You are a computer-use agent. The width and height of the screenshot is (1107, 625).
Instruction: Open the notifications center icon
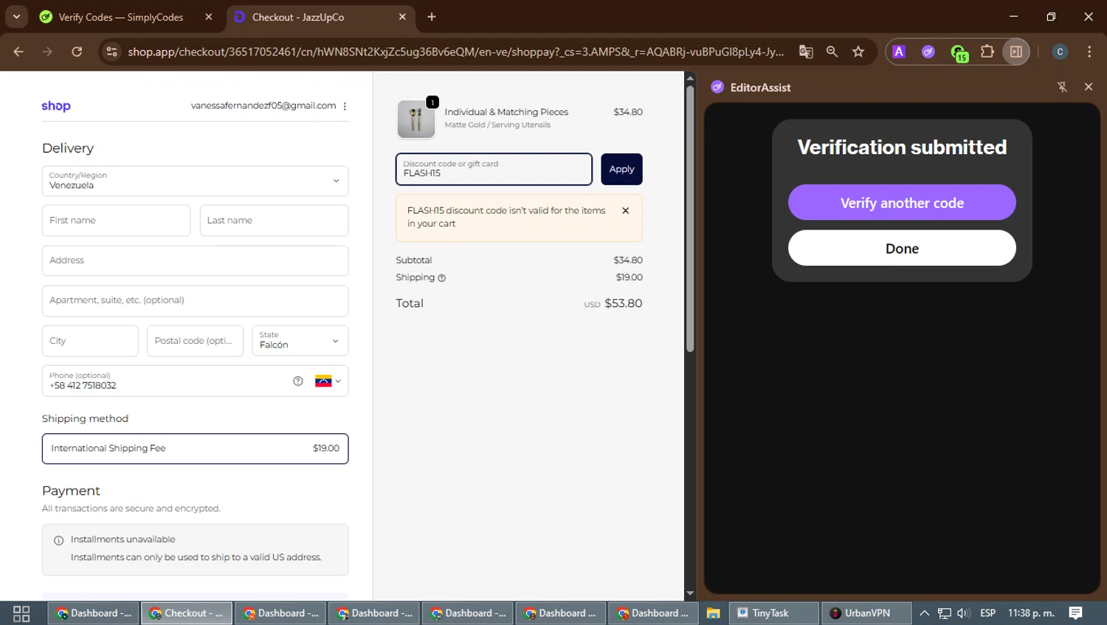click(x=1076, y=613)
